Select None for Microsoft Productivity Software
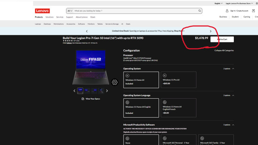 [x=141, y=140]
